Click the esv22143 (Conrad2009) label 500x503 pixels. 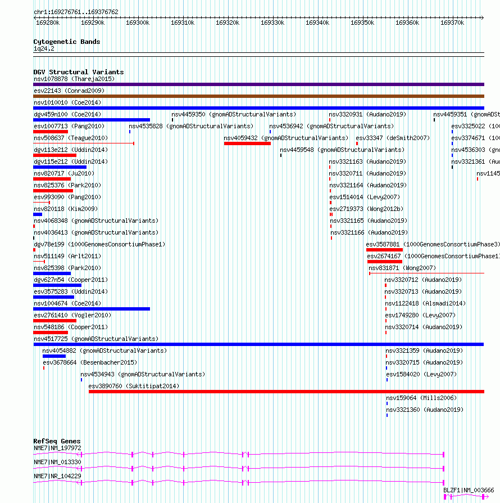click(69, 91)
